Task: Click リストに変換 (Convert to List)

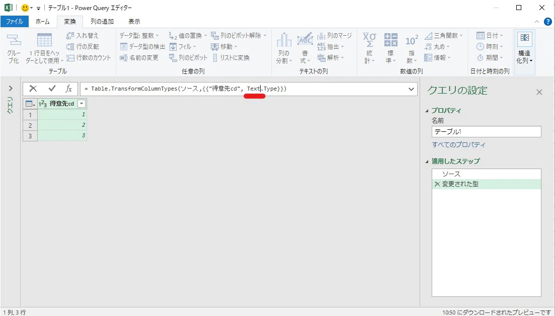Action: tap(231, 58)
